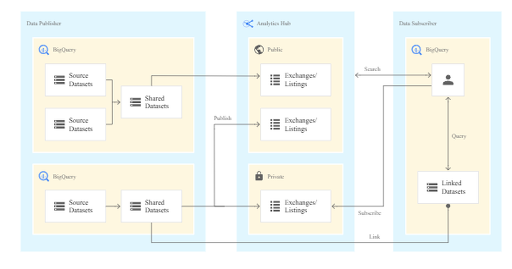Click the padlock icon next to Private
The image size is (512, 269).
tap(259, 176)
